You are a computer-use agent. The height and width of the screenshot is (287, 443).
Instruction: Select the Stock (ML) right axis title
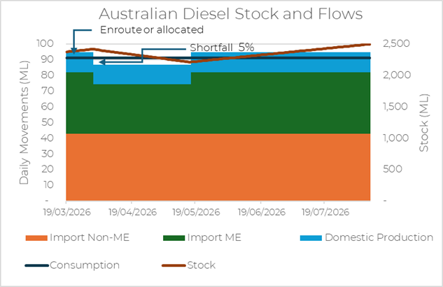pos(424,122)
